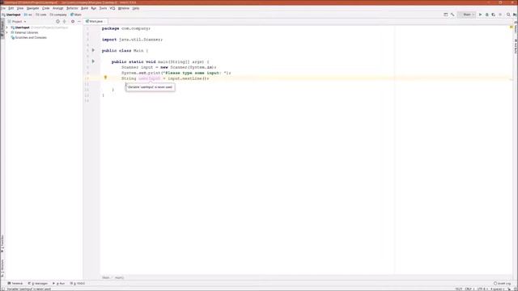518x291 pixels.
Task: Click Run with Coverage icon
Action: [494, 15]
